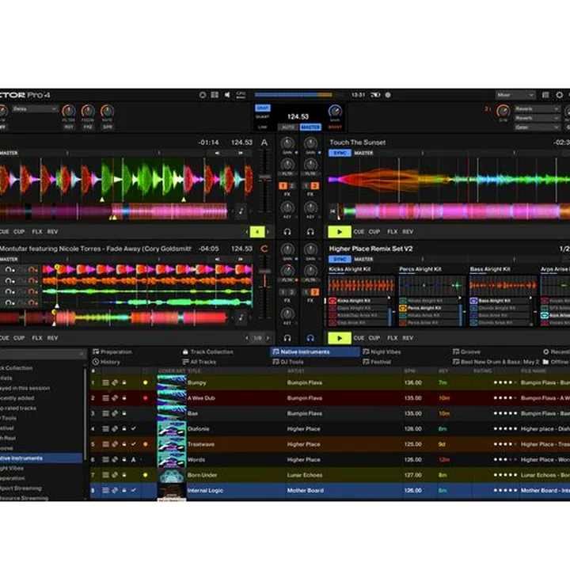The height and width of the screenshot is (570, 570).
Task: Click the lock icon in Words row
Action: coord(124,459)
